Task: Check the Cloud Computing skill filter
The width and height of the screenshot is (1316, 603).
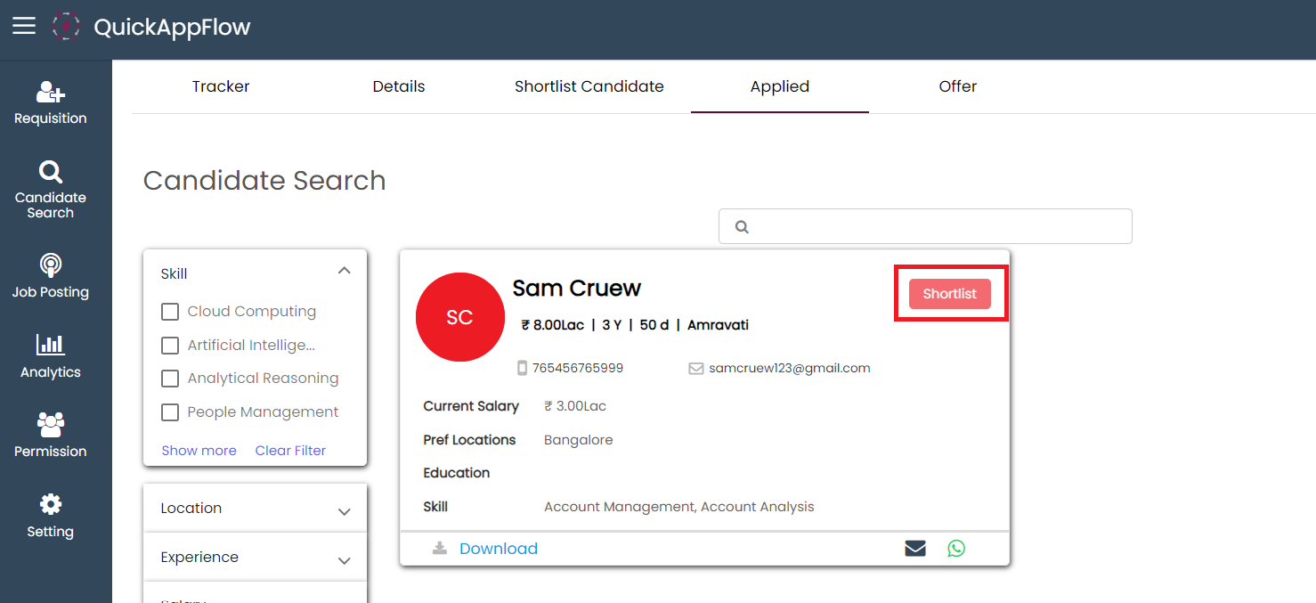Action: point(170,312)
